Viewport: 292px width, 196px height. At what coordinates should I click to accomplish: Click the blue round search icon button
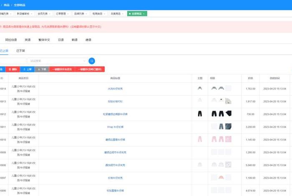pos(92,61)
